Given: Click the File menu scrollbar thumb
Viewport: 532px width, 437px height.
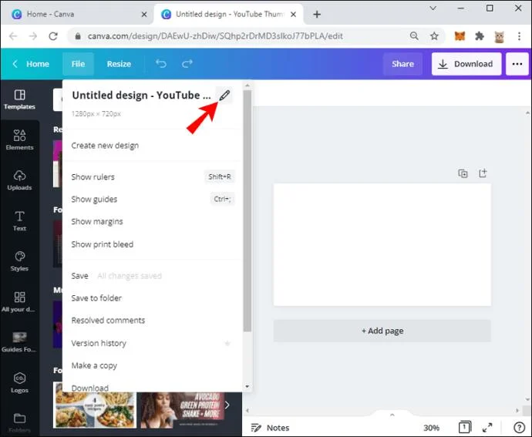Looking at the screenshot, I should pyautogui.click(x=247, y=210).
